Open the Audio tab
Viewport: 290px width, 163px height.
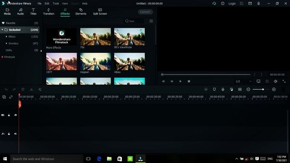click(20, 11)
